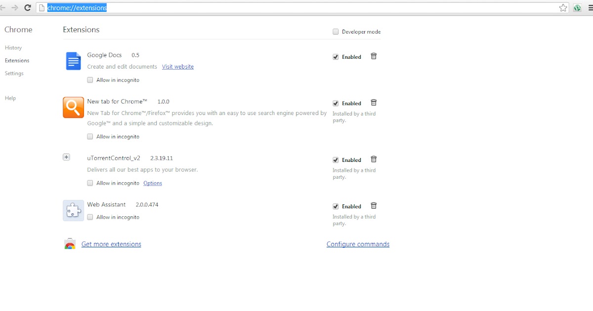This screenshot has height=311, width=593.
Task: Select Extensions in the sidebar
Action: (17, 61)
